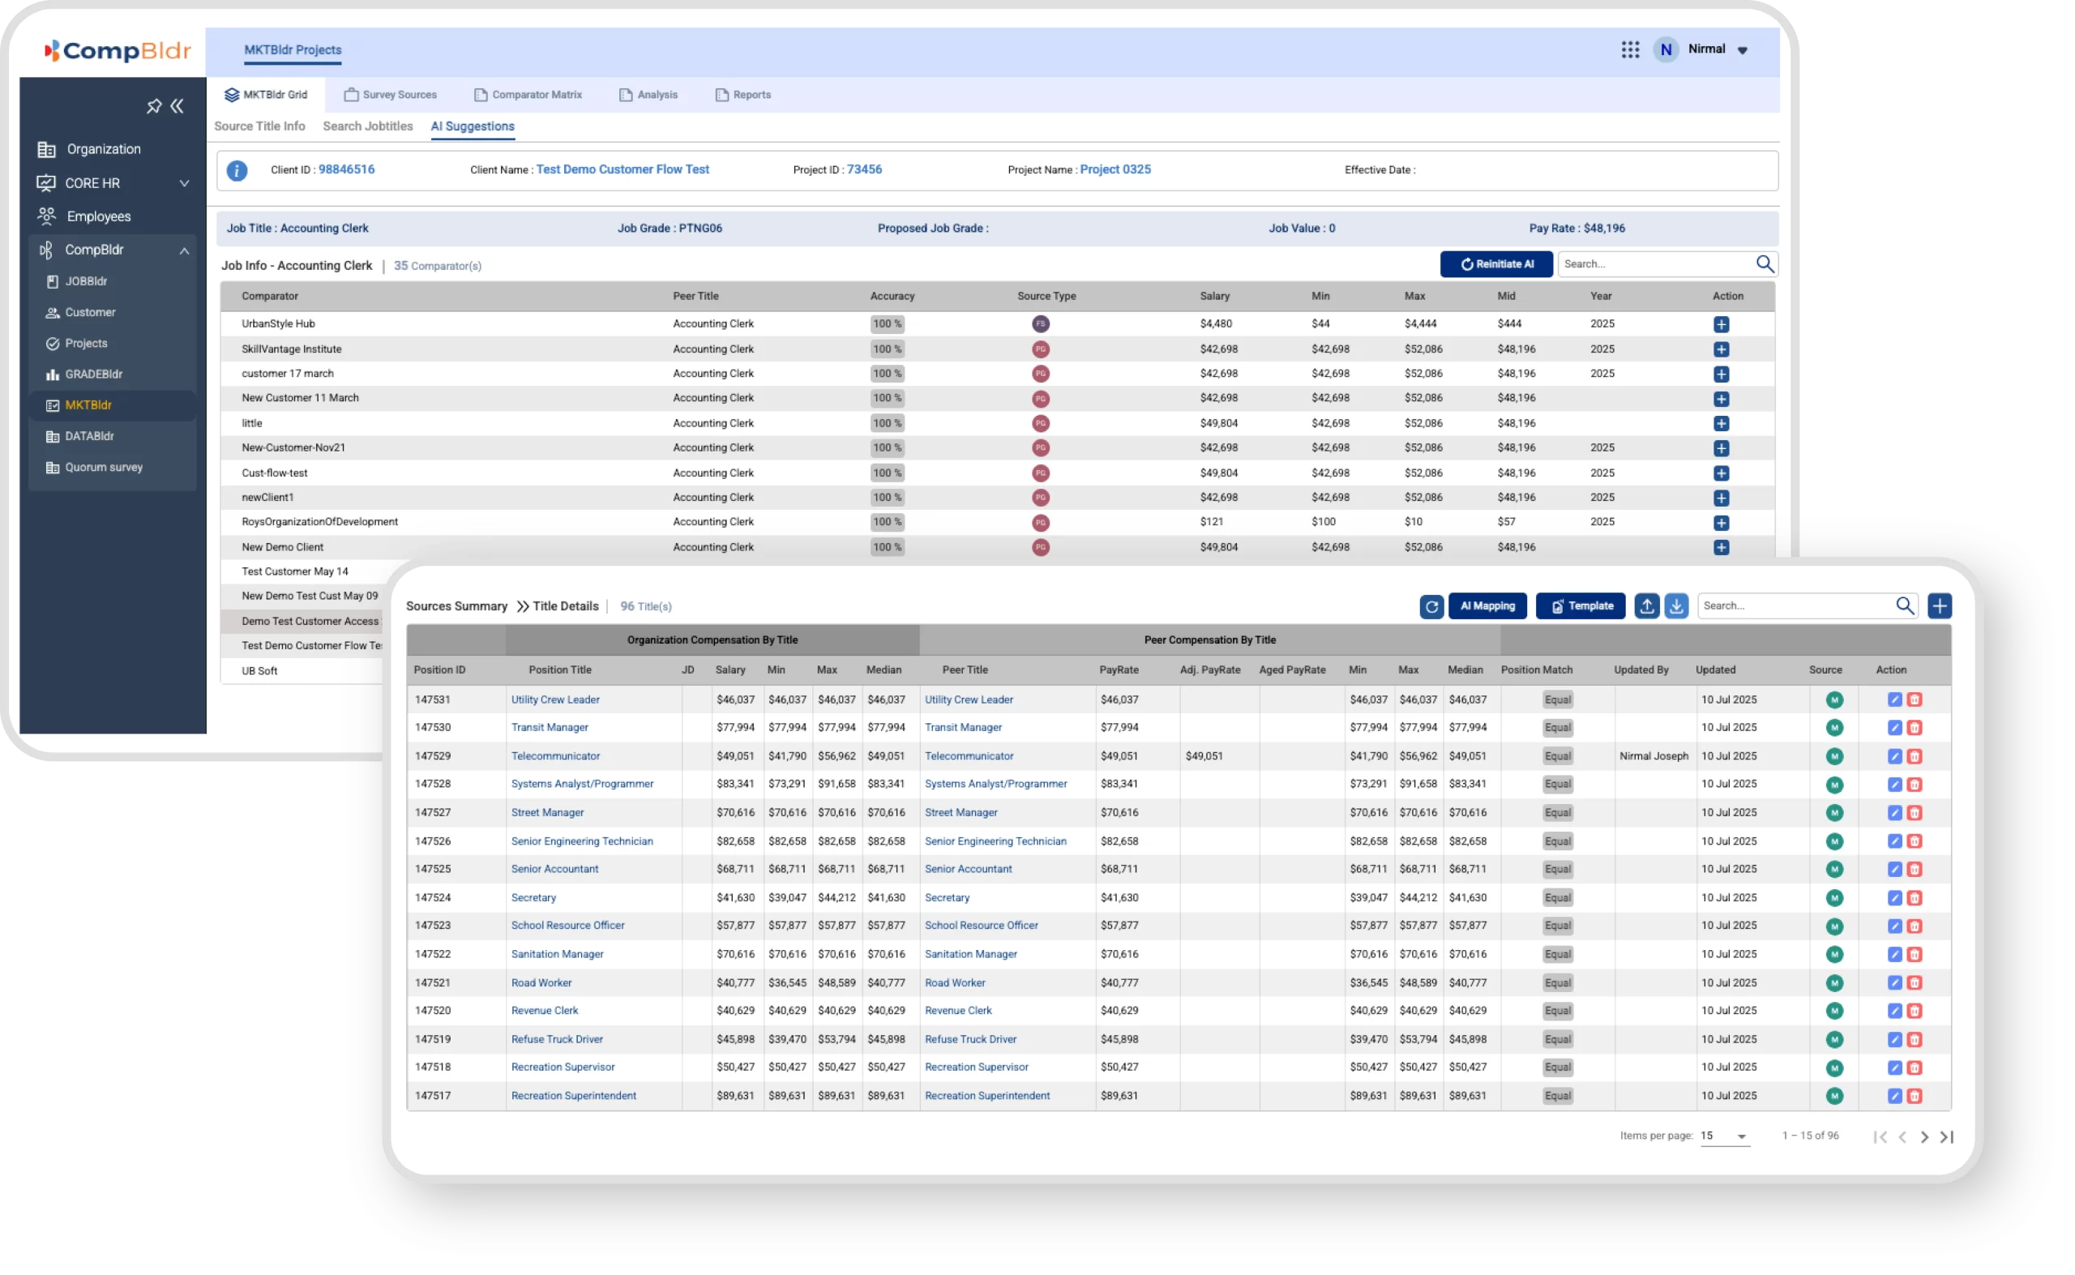The image size is (2075, 1275).
Task: Click the pin sidebar icon
Action: coord(153,106)
